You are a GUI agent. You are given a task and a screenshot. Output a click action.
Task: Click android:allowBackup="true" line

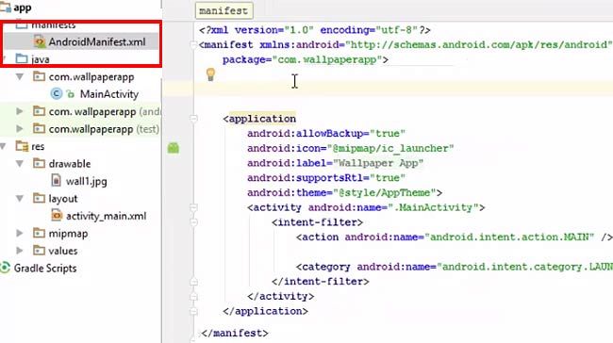[326, 134]
